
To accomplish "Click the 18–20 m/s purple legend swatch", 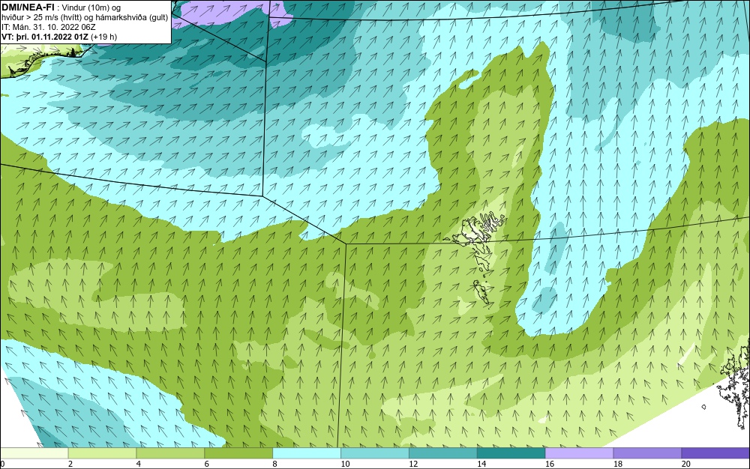I will point(647,453).
